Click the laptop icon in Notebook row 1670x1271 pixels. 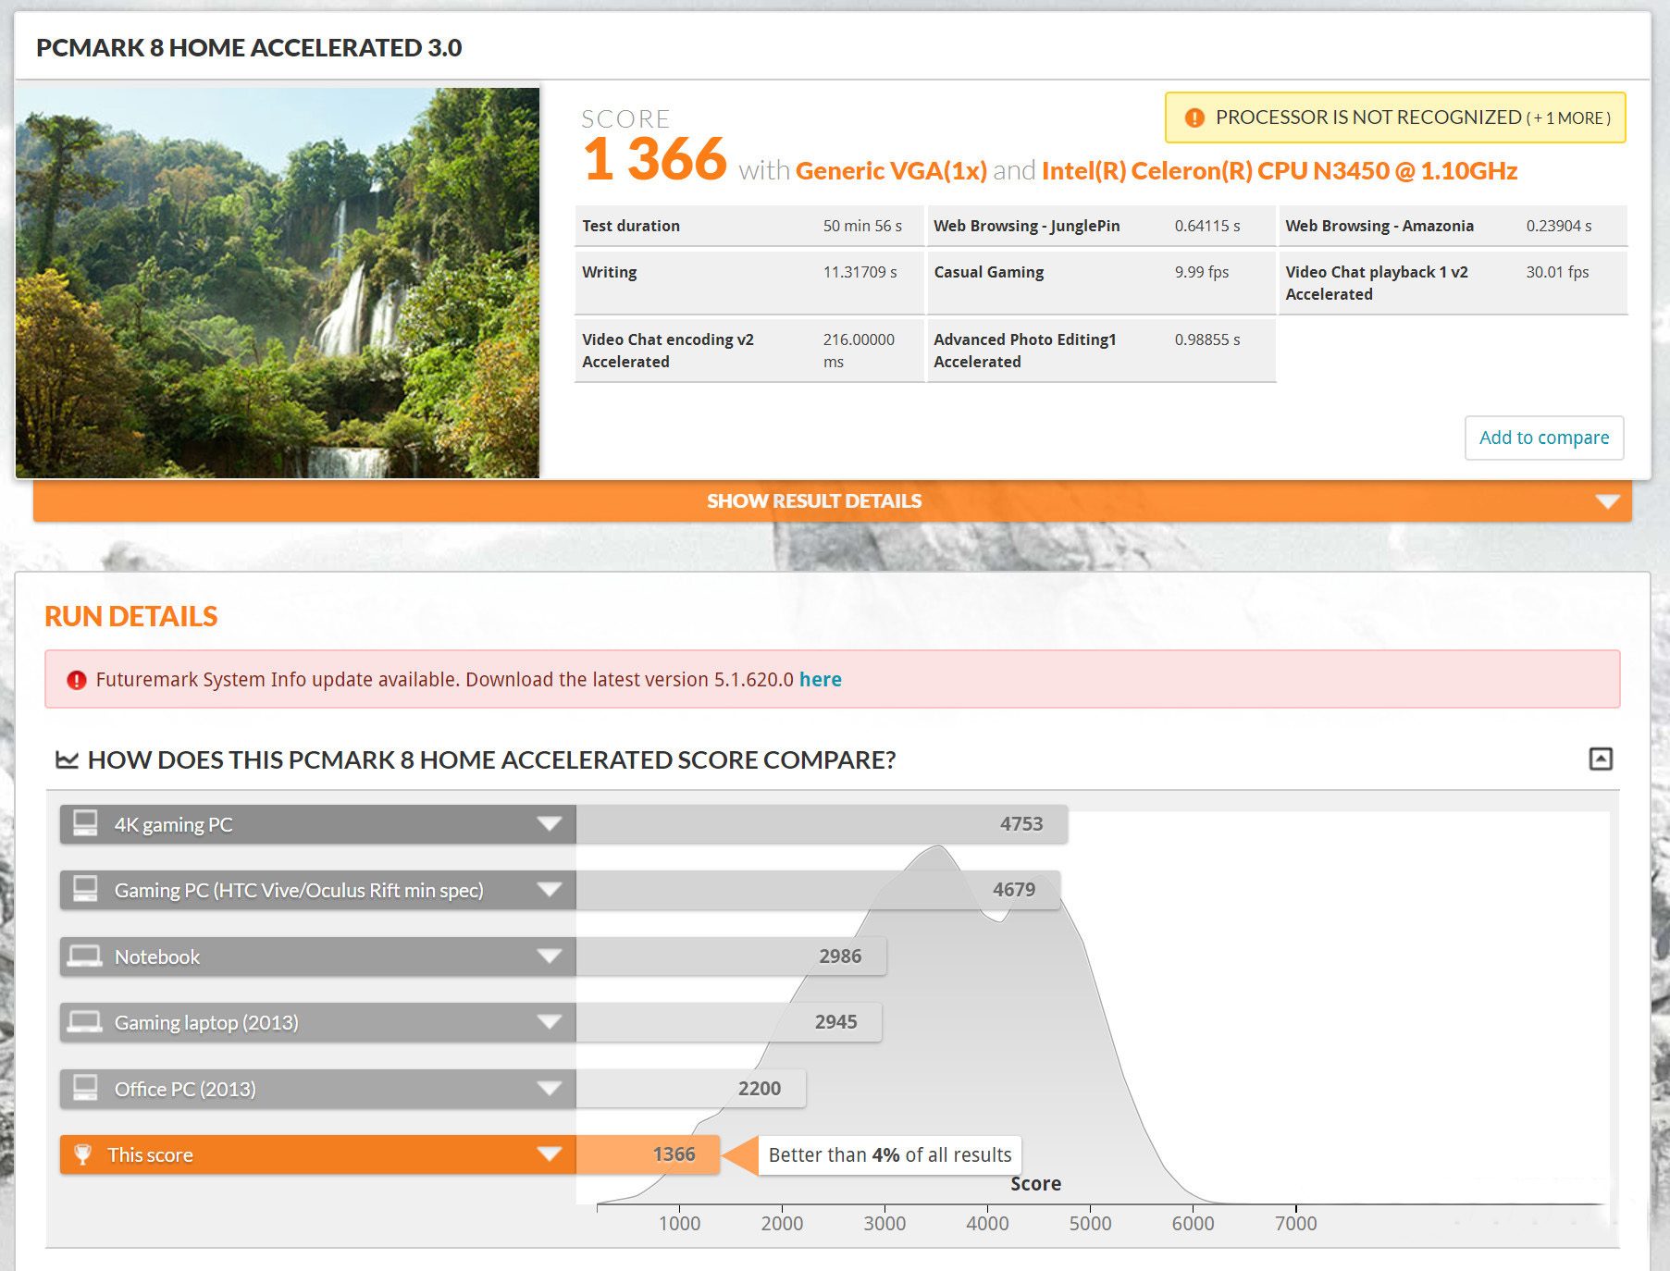click(85, 956)
